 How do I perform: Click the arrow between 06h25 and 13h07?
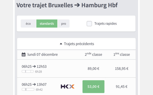[34, 84]
